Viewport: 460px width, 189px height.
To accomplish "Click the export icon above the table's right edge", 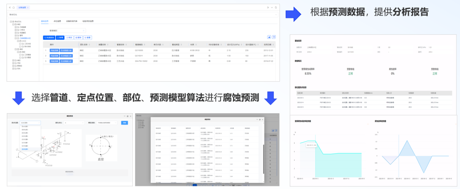I will 269,37.
